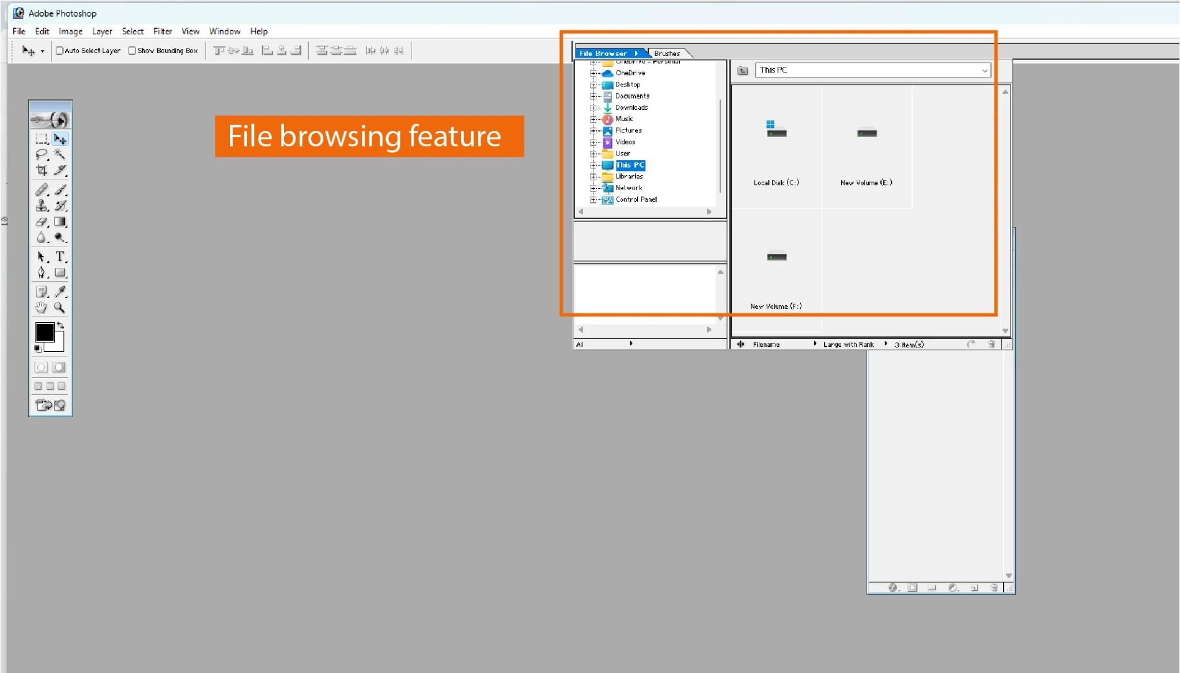The width and height of the screenshot is (1180, 673).
Task: Select the Hand tool
Action: 41,308
